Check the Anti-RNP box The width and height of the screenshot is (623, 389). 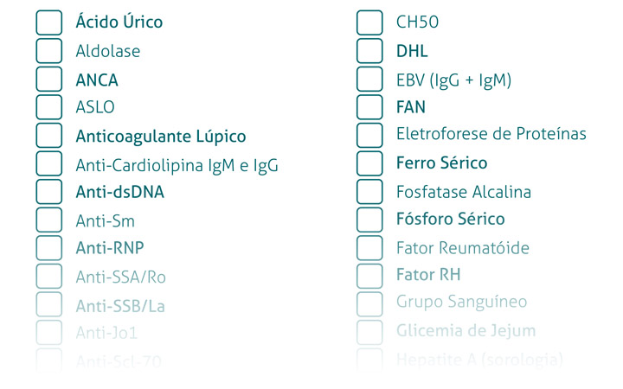tap(48, 248)
